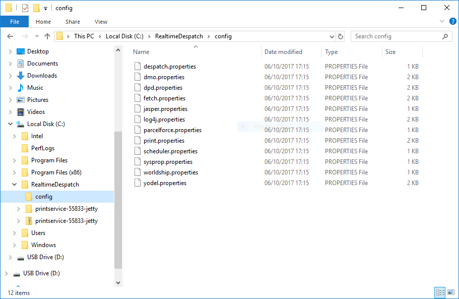Click the Up one level arrow
The height and width of the screenshot is (299, 459).
47,36
